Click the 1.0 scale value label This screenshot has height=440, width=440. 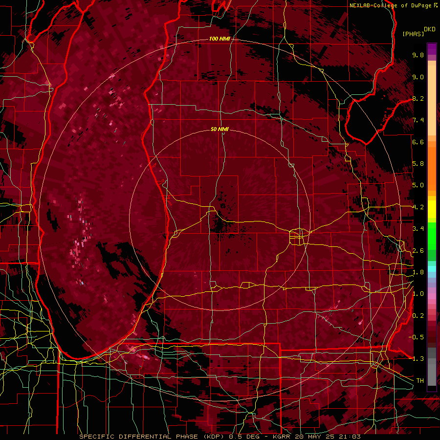pos(418,294)
